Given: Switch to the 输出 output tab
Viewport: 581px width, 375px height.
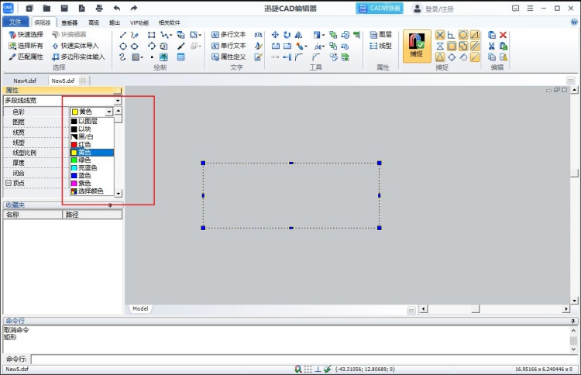Looking at the screenshot, I should point(115,23).
